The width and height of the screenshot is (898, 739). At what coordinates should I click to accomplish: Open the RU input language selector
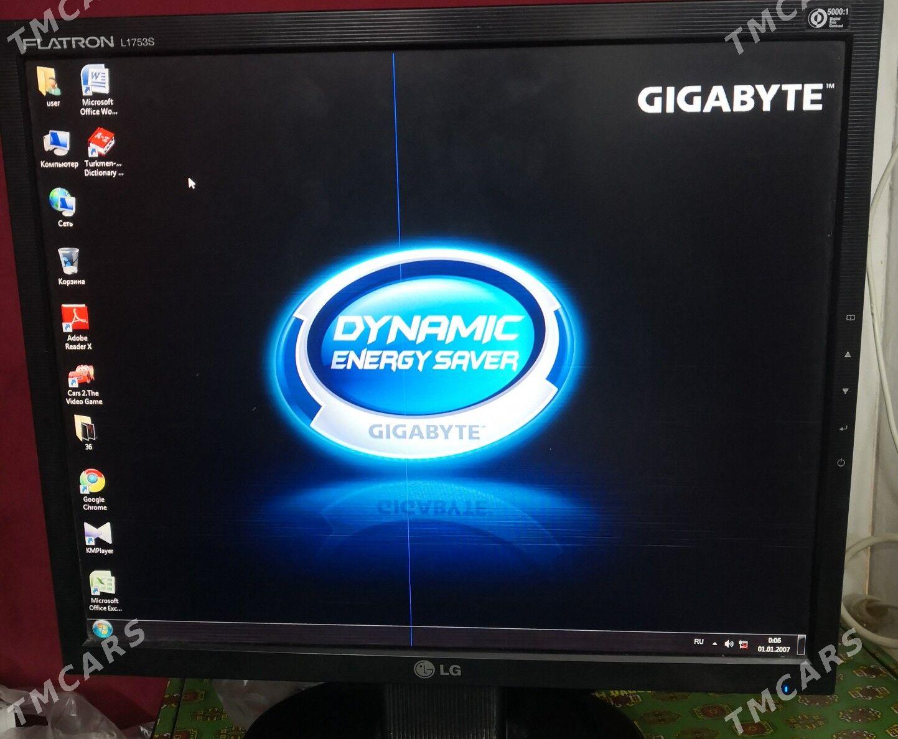click(699, 641)
